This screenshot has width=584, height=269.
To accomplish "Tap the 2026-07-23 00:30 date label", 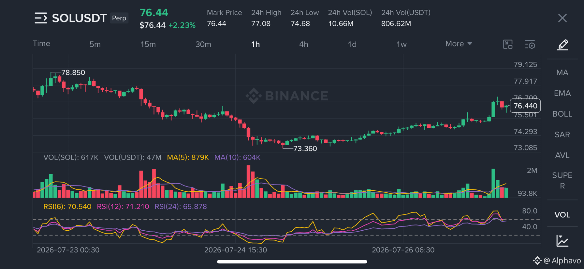I will click(x=68, y=250).
